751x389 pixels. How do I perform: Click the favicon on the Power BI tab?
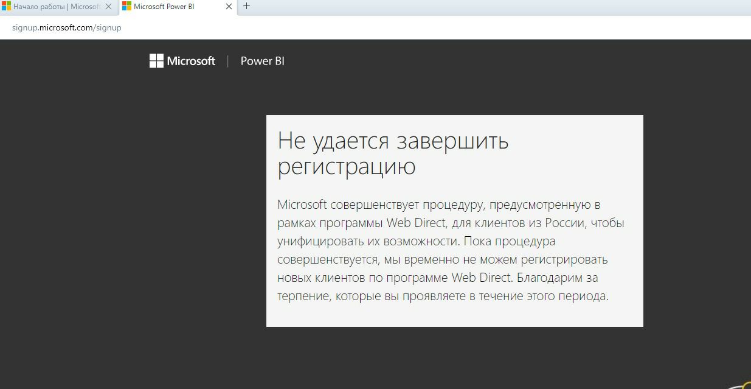pos(126,7)
